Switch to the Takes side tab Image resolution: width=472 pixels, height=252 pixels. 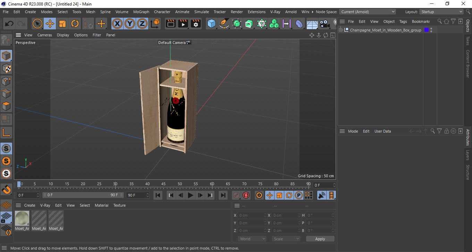(x=468, y=41)
